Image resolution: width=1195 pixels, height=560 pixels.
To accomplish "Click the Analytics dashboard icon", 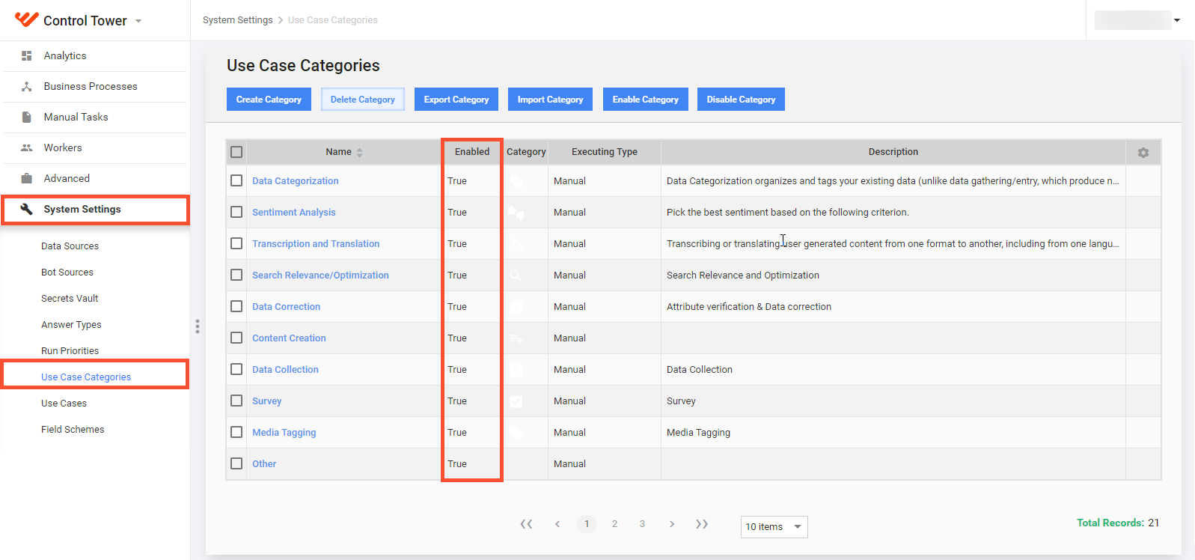I will 27,55.
